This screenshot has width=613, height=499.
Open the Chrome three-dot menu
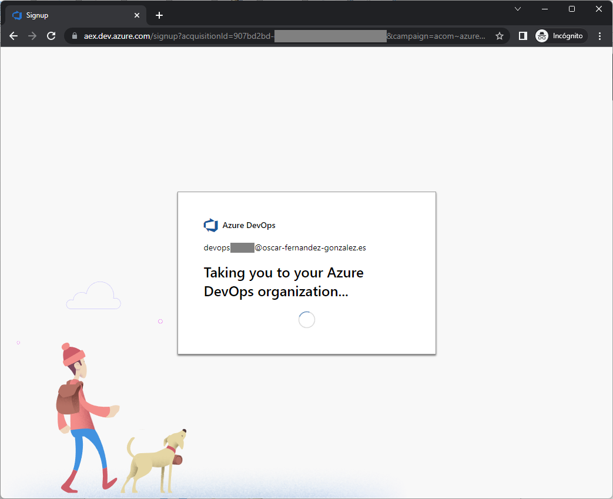pos(599,36)
